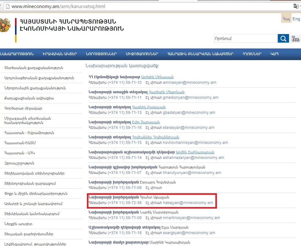Switch language to Eng
Screen dimensions: 301x246
pyautogui.click(x=296, y=19)
